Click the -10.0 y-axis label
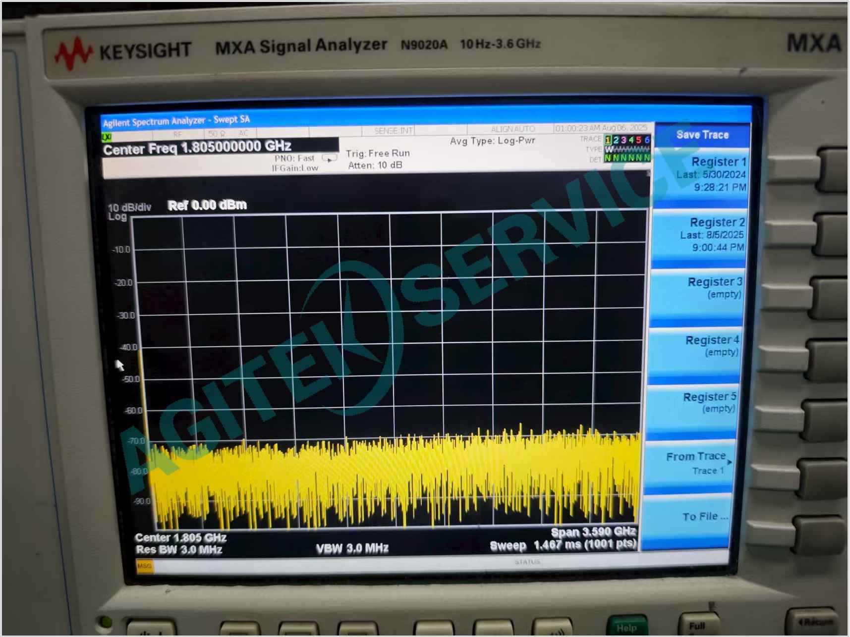850x637 pixels. coord(121,250)
